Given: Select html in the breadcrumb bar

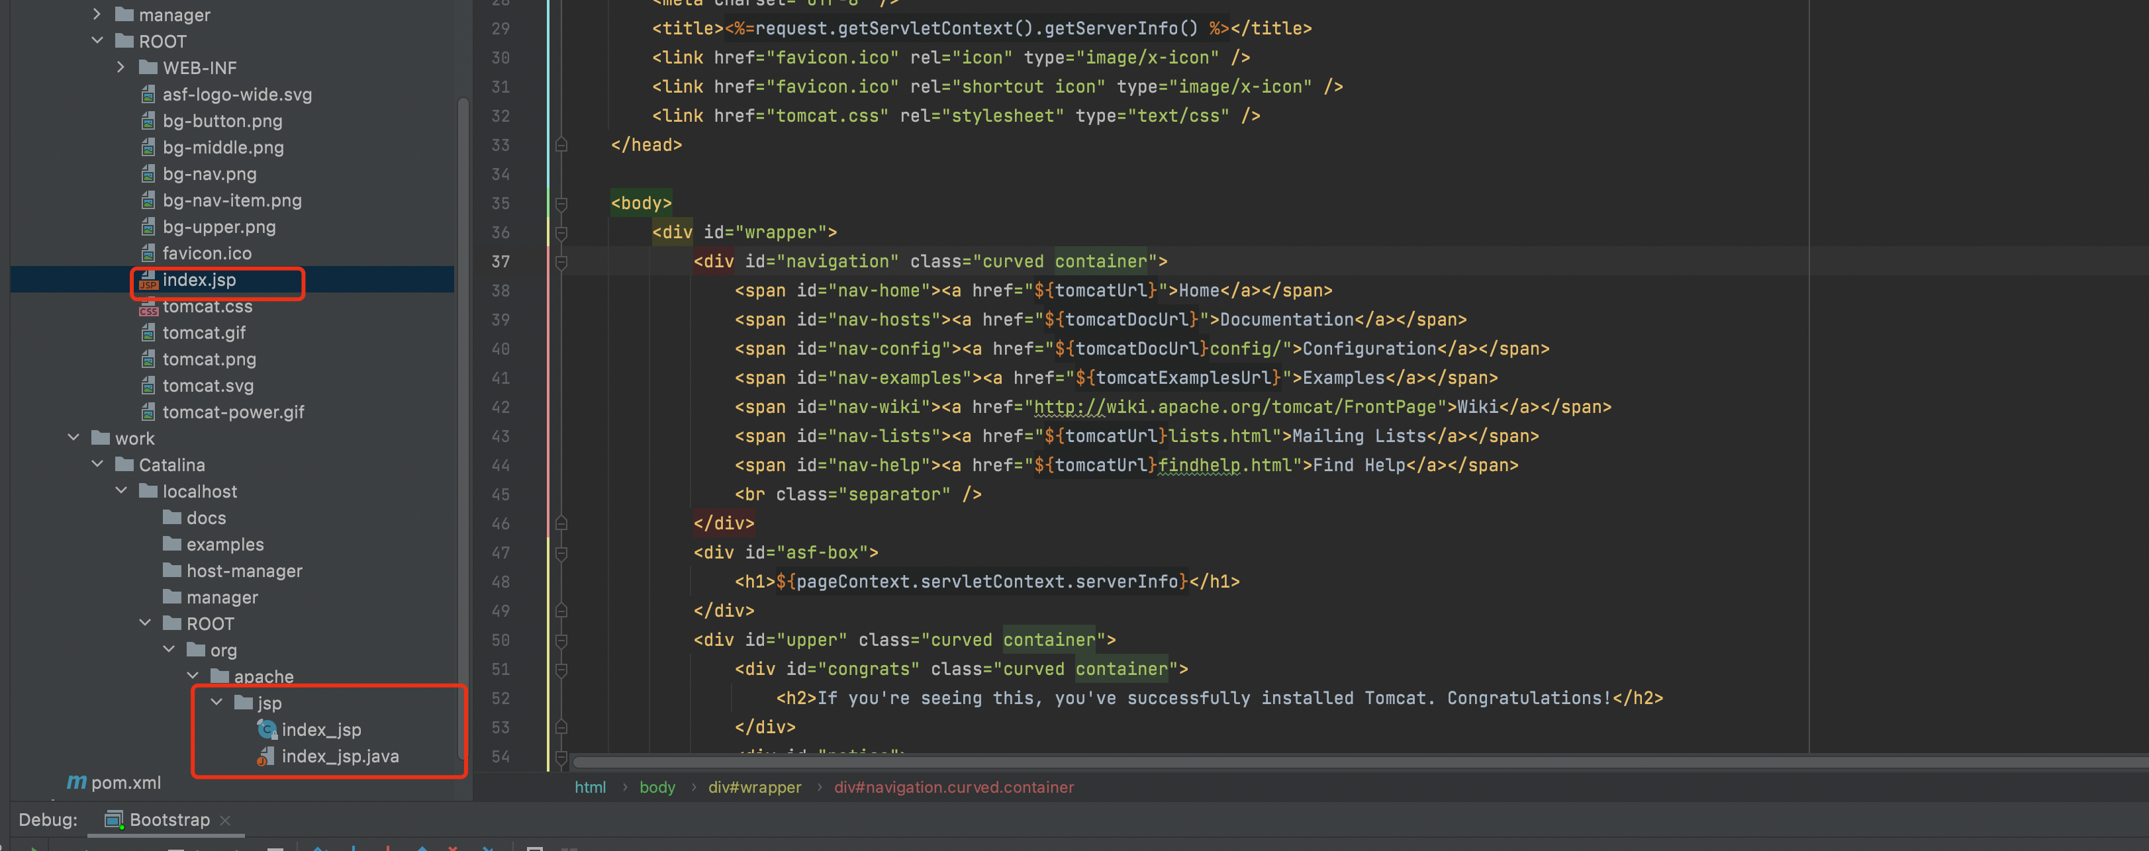Looking at the screenshot, I should pyautogui.click(x=590, y=787).
